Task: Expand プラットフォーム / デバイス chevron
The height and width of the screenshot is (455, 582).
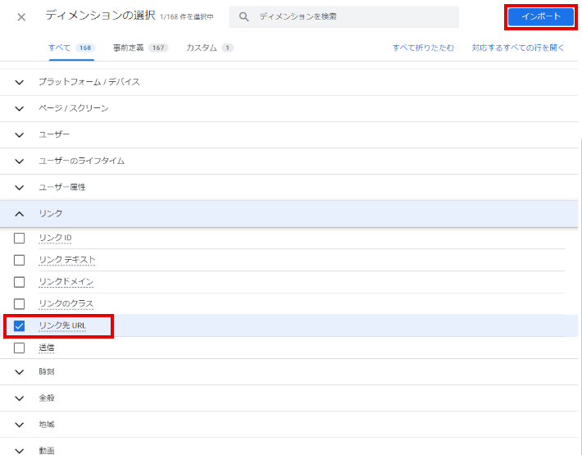Action: tap(20, 82)
